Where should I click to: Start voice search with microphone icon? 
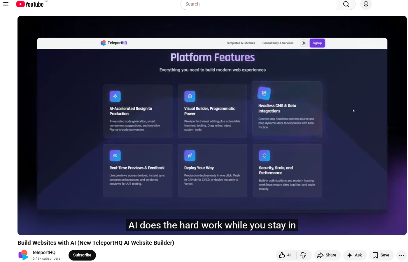click(x=366, y=4)
